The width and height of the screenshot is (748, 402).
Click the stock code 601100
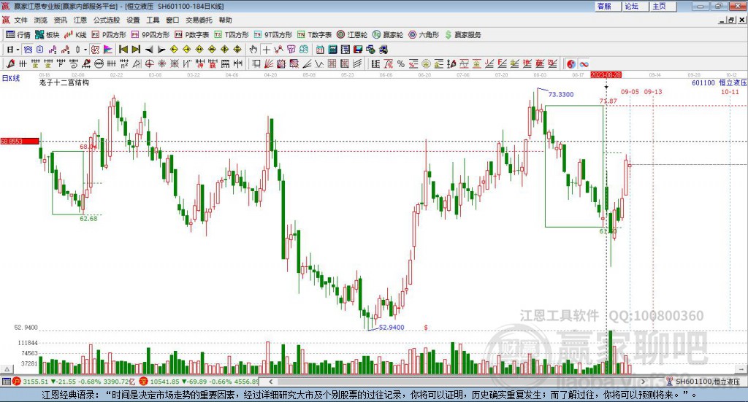[703, 83]
